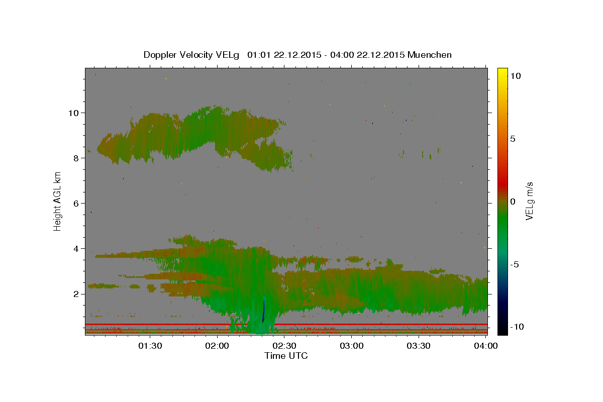Click the 'Height AGL km' axis label
Screen dimensions: 603x402
(58, 201)
